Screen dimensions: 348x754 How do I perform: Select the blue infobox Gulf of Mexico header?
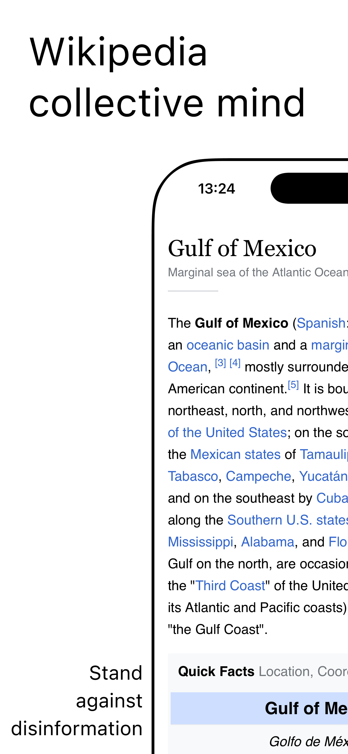tap(259, 708)
